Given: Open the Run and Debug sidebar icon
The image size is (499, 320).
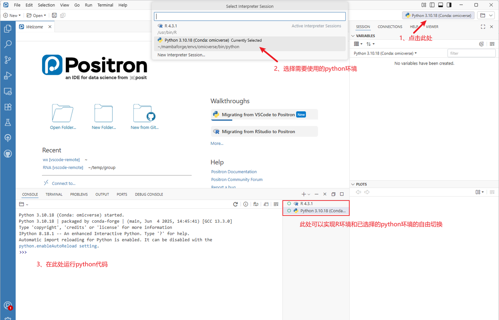Looking at the screenshot, I should 8,76.
